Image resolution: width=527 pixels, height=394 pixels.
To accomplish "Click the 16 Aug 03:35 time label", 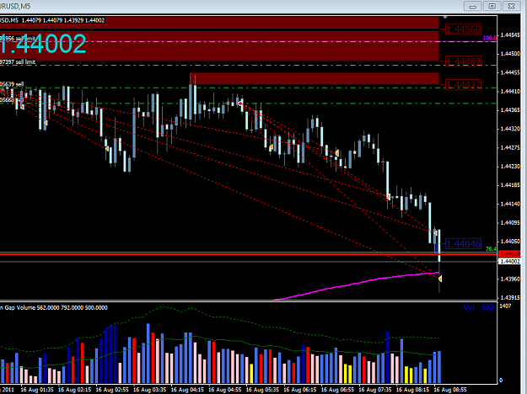I will click(150, 390).
